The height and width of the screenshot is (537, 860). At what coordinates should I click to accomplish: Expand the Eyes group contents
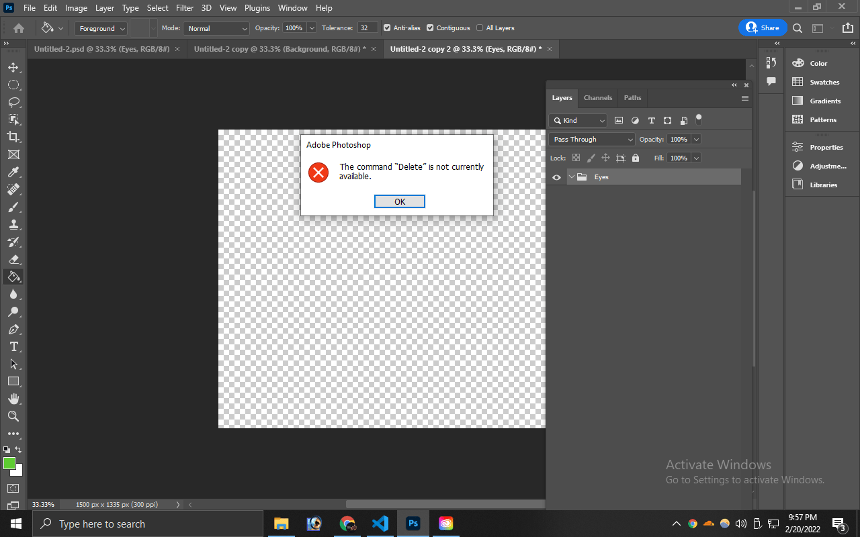[x=572, y=177]
